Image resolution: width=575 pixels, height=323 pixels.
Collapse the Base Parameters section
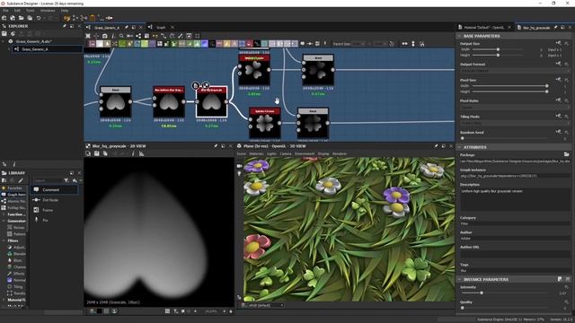[x=459, y=36]
